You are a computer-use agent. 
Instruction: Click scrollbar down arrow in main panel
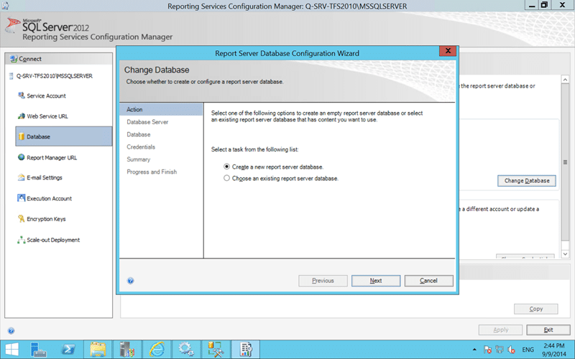click(565, 254)
